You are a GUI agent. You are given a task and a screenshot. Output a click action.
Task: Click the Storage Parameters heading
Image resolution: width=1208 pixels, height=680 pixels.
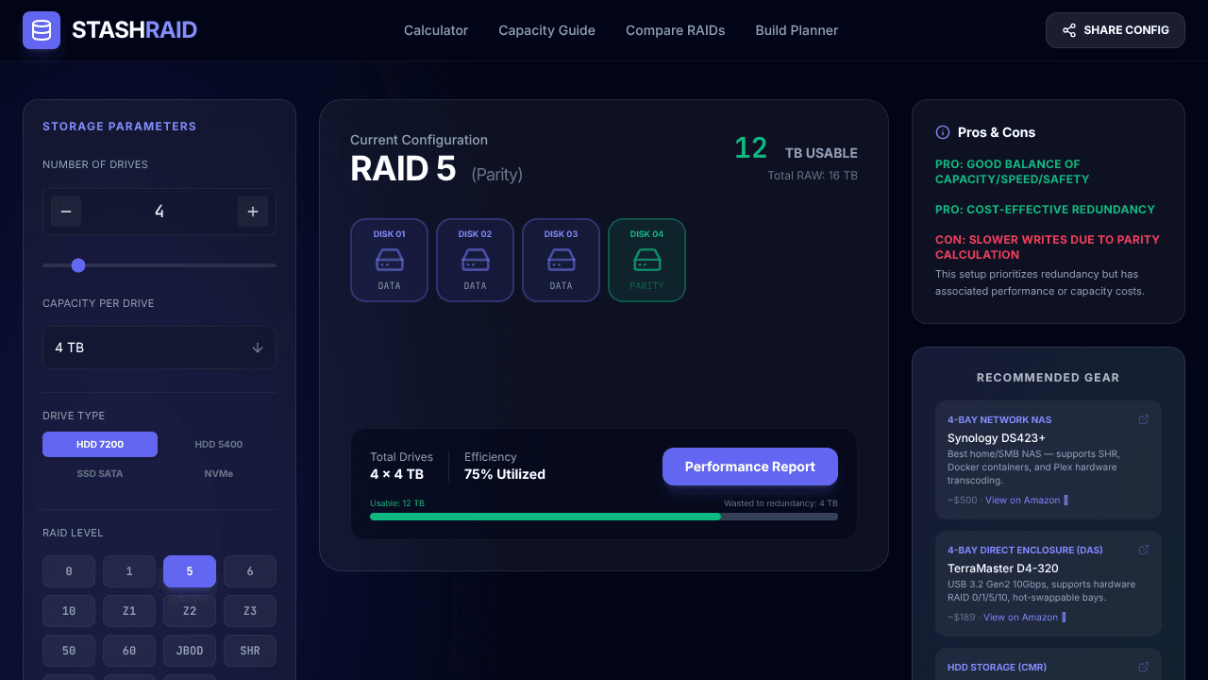[120, 127]
